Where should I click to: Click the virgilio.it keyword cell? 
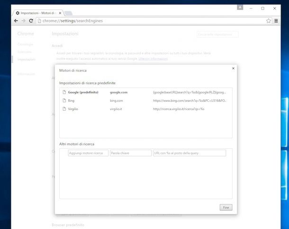coord(116,109)
